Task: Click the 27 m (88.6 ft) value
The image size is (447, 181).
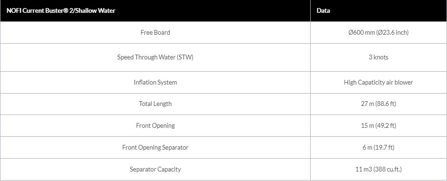Action: point(378,104)
